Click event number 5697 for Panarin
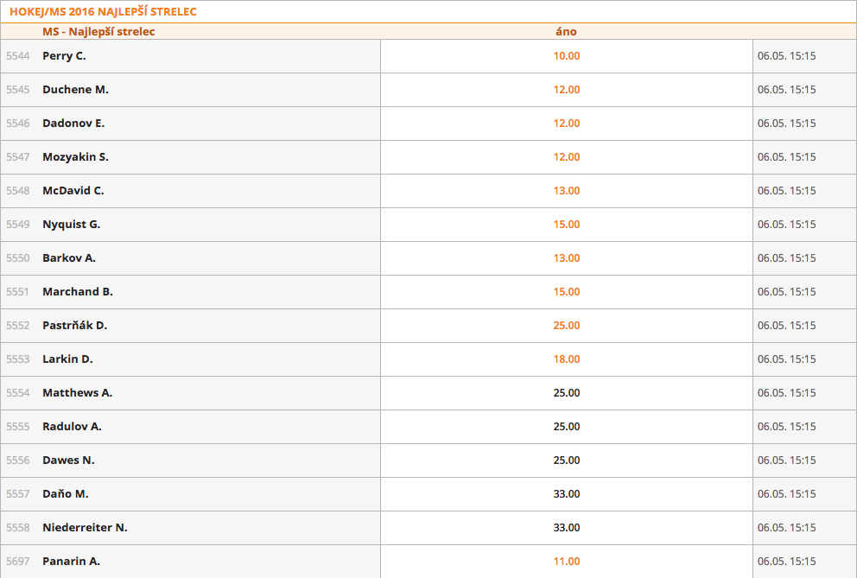This screenshot has width=857, height=578. [17, 562]
